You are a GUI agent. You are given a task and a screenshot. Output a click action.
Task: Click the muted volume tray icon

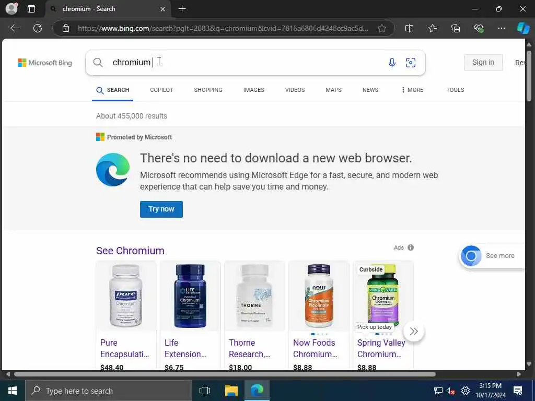(451, 391)
